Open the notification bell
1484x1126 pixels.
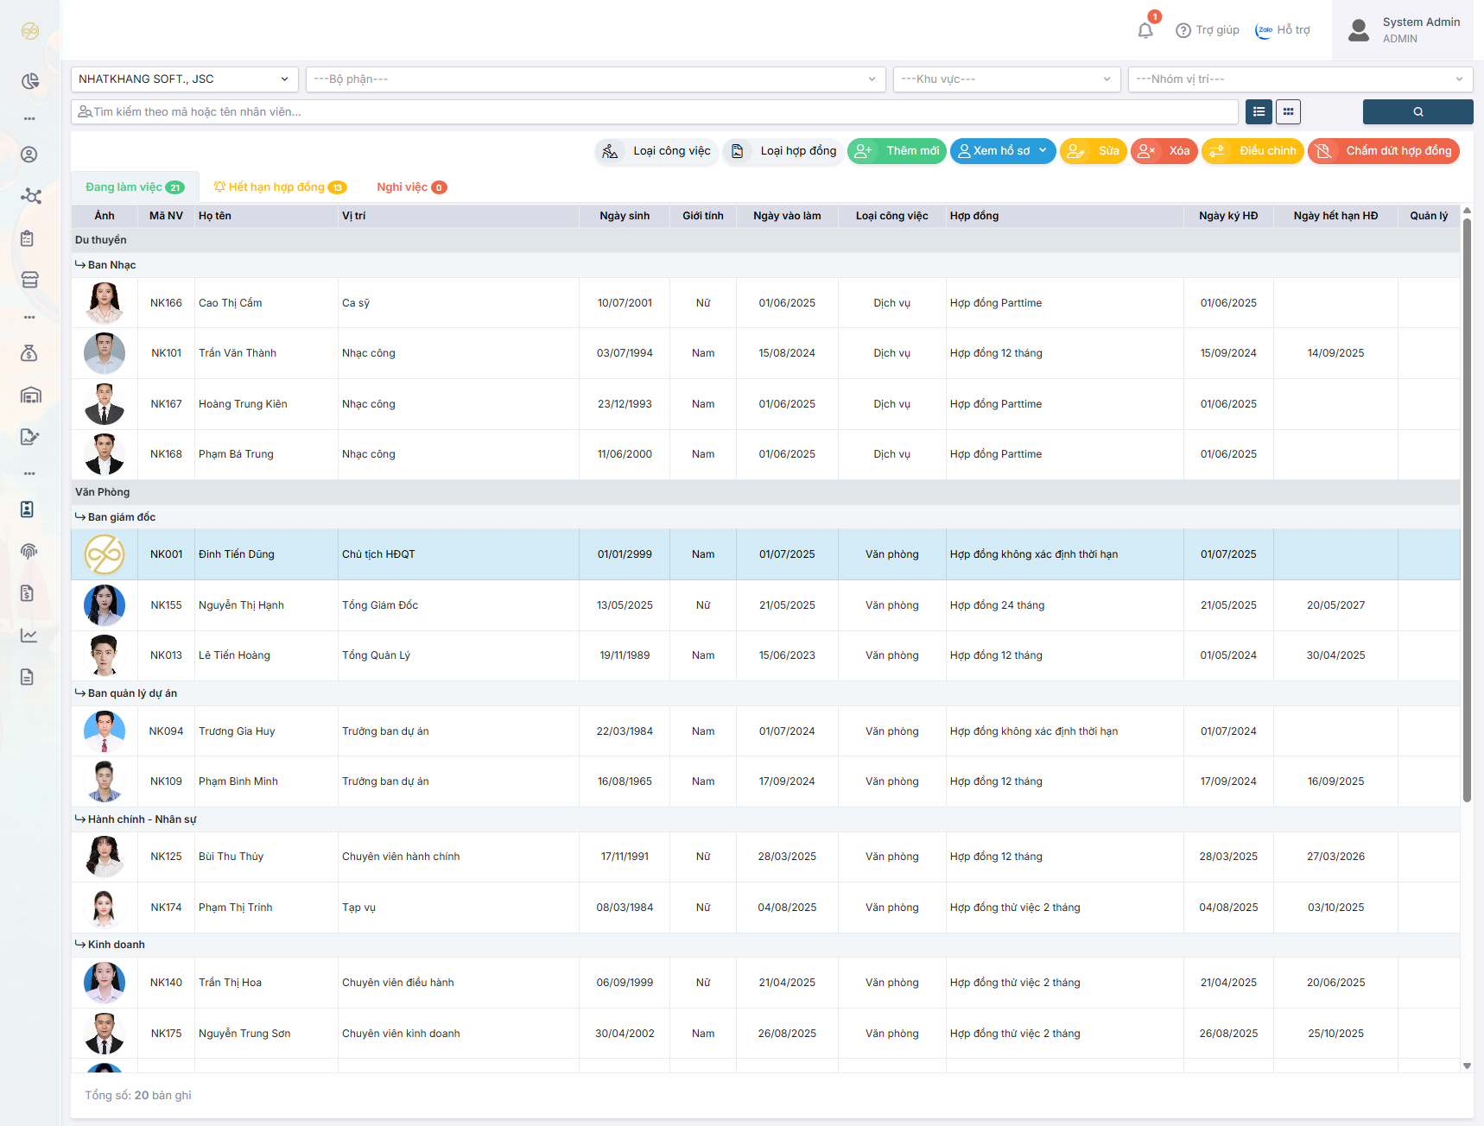click(1145, 30)
